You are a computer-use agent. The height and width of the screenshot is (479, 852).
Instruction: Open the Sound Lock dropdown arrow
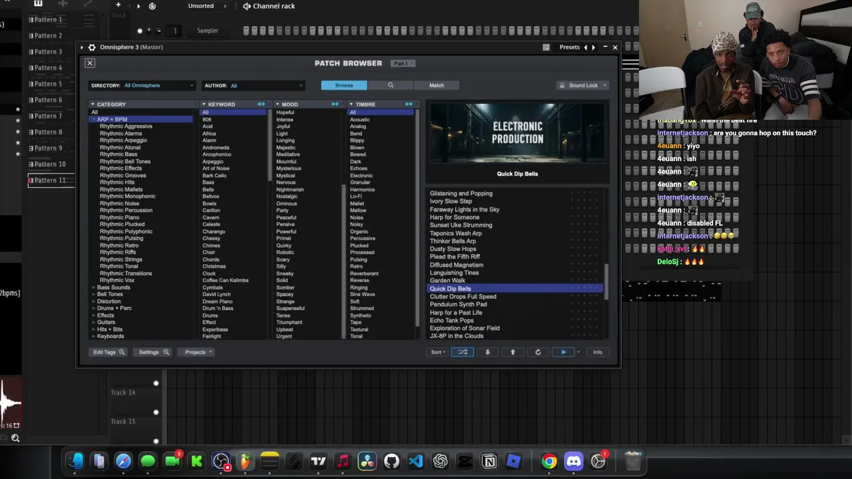[605, 85]
